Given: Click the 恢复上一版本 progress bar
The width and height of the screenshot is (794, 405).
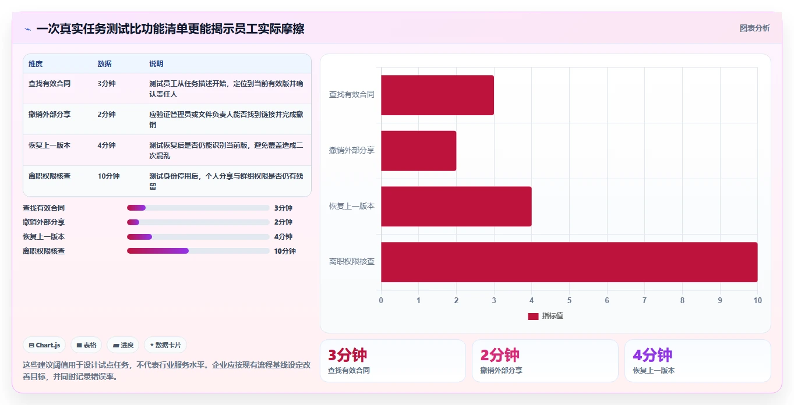Looking at the screenshot, I should tap(198, 237).
